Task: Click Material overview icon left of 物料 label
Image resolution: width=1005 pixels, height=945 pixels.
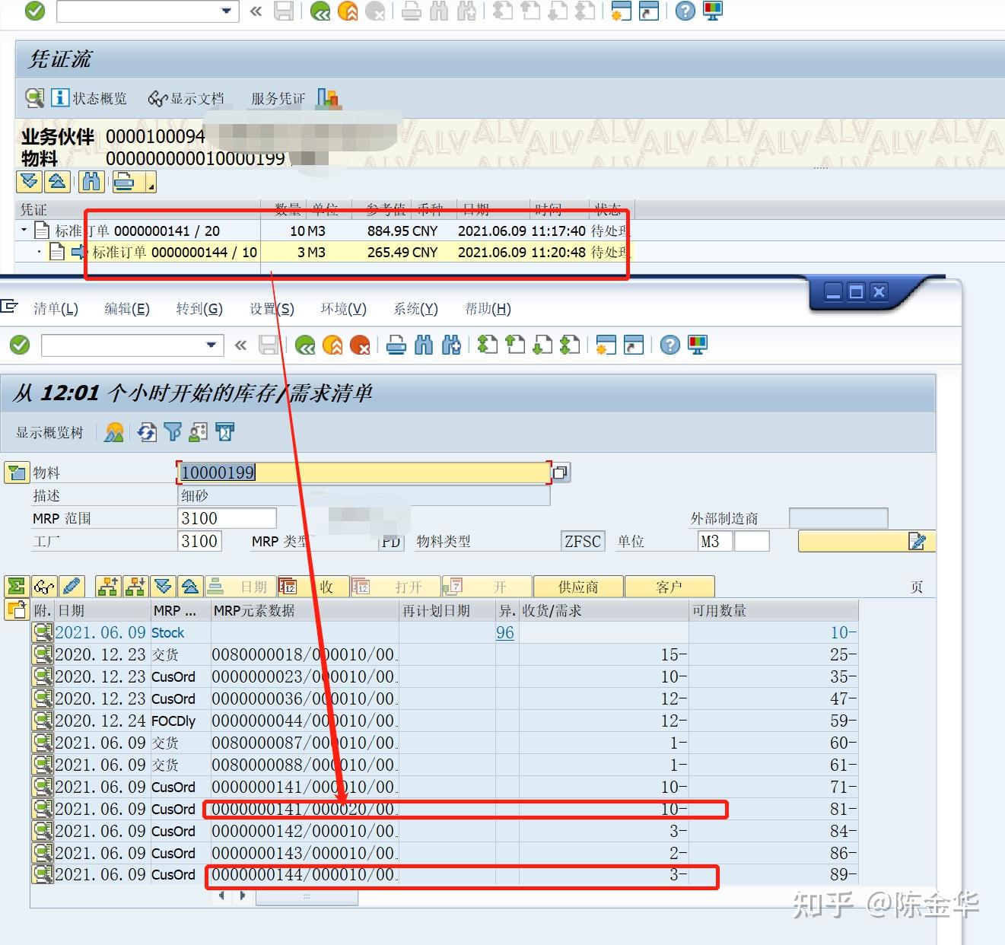Action: pos(16,473)
